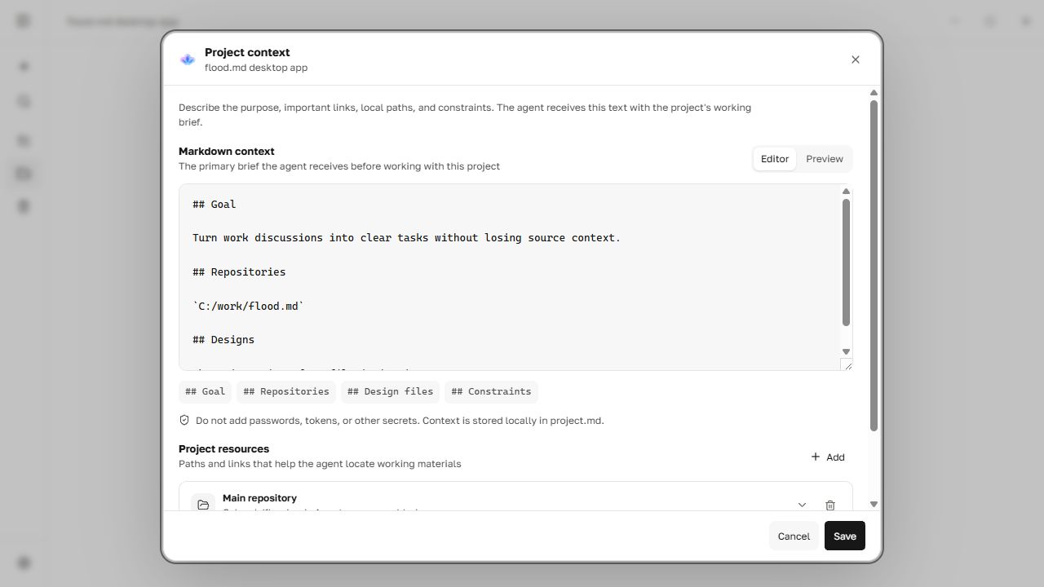Click the markdown editor scrollbar up arrow

coord(846,192)
